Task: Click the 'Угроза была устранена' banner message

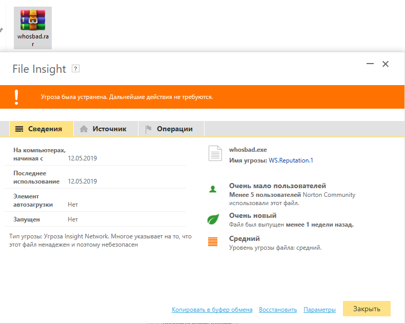Action: click(x=127, y=97)
